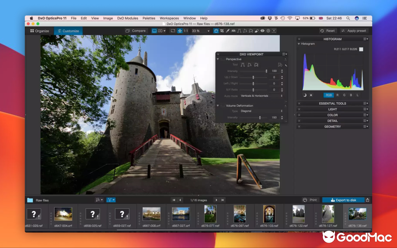Viewport: 397px width, 248px height.
Task: Choose the Dust removal eraser tool
Action: click(x=256, y=31)
